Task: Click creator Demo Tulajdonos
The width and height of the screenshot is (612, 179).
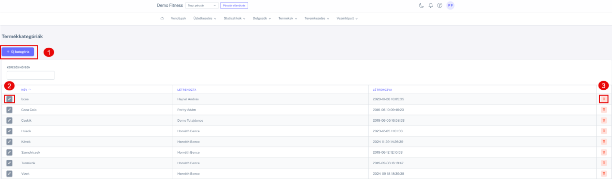Action: [x=191, y=120]
